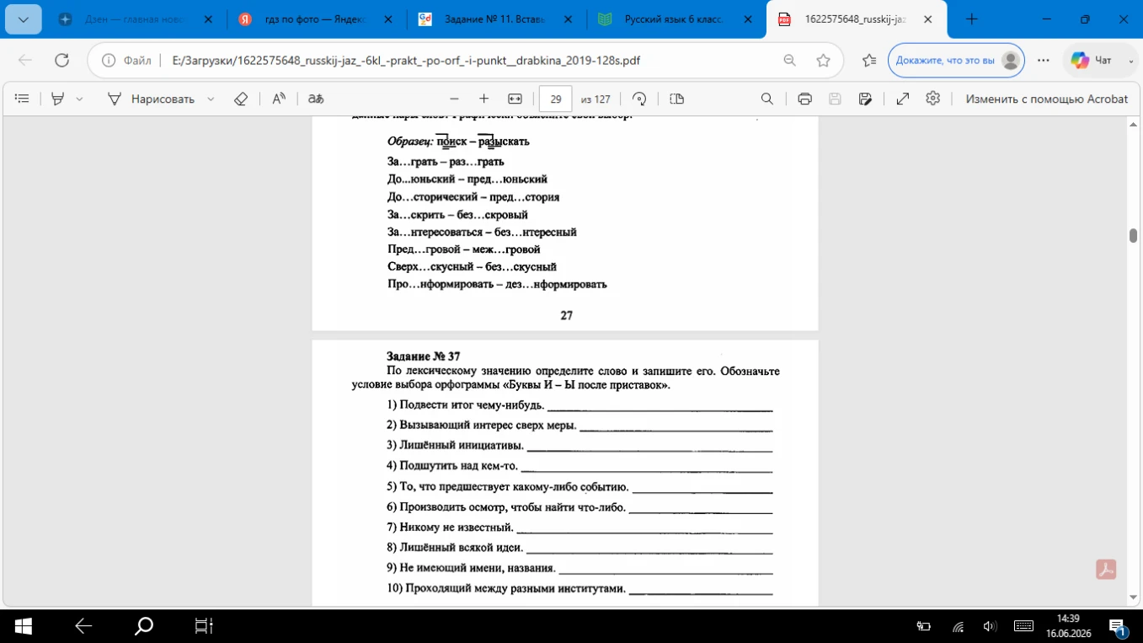
Task: Enter full screen mode
Action: (903, 99)
